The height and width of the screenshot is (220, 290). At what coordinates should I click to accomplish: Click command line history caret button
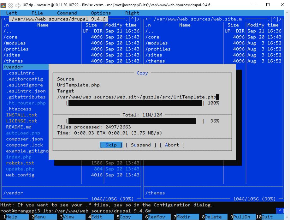click(280, 211)
